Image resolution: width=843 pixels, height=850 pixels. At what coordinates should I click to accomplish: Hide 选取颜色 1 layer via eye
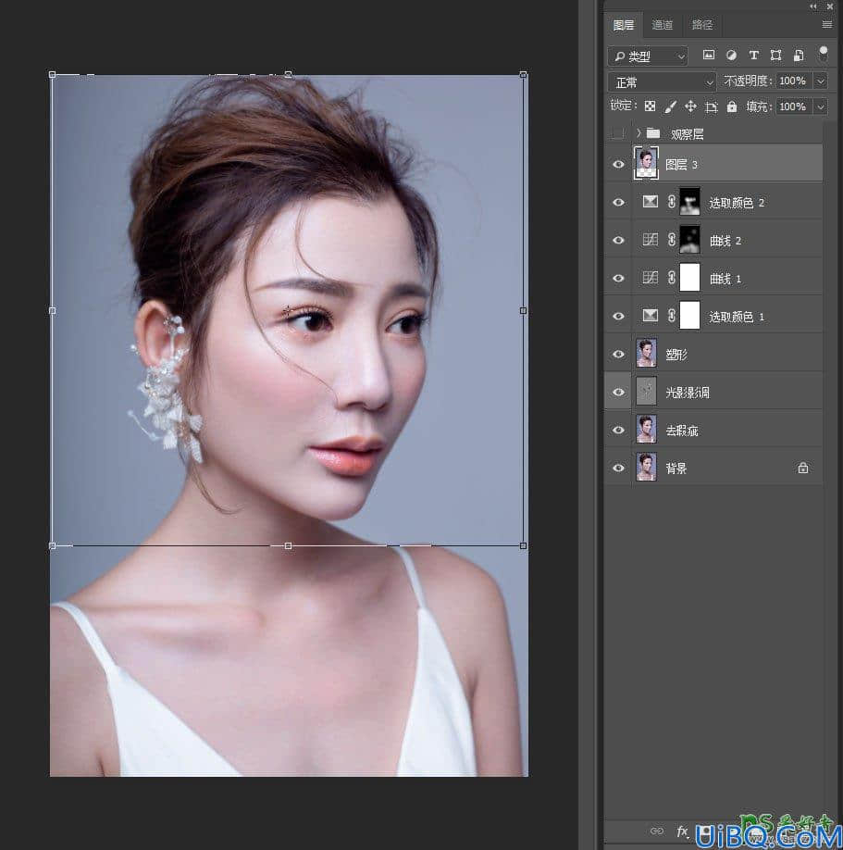(x=618, y=316)
